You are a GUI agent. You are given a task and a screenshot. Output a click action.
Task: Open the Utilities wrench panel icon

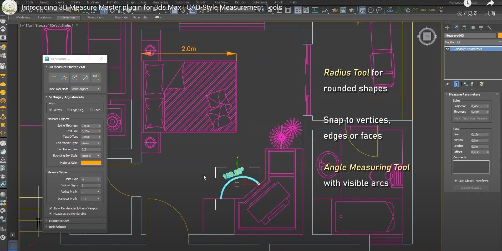[489, 28]
